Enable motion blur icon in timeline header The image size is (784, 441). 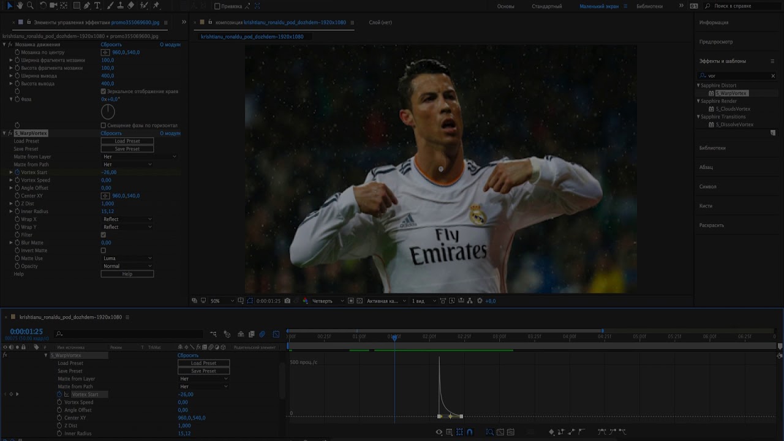click(262, 334)
